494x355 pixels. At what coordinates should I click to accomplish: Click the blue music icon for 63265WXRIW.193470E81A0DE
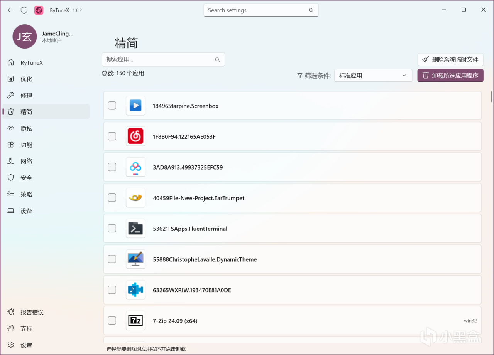click(x=135, y=290)
